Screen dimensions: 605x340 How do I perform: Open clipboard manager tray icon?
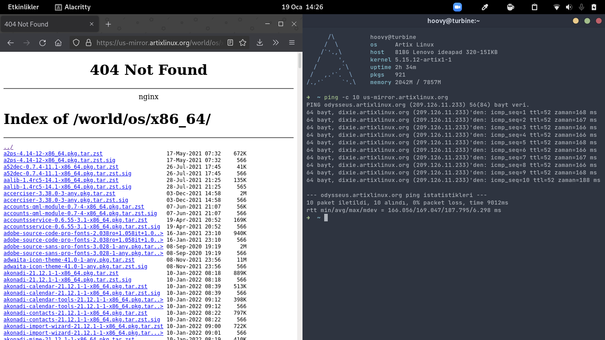pos(535,7)
